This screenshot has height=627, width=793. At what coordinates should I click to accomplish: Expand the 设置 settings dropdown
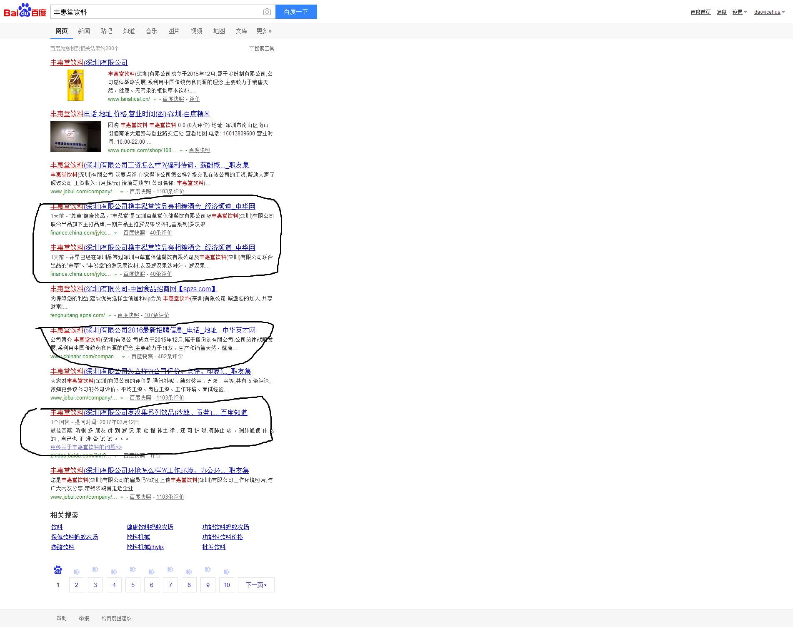(739, 12)
